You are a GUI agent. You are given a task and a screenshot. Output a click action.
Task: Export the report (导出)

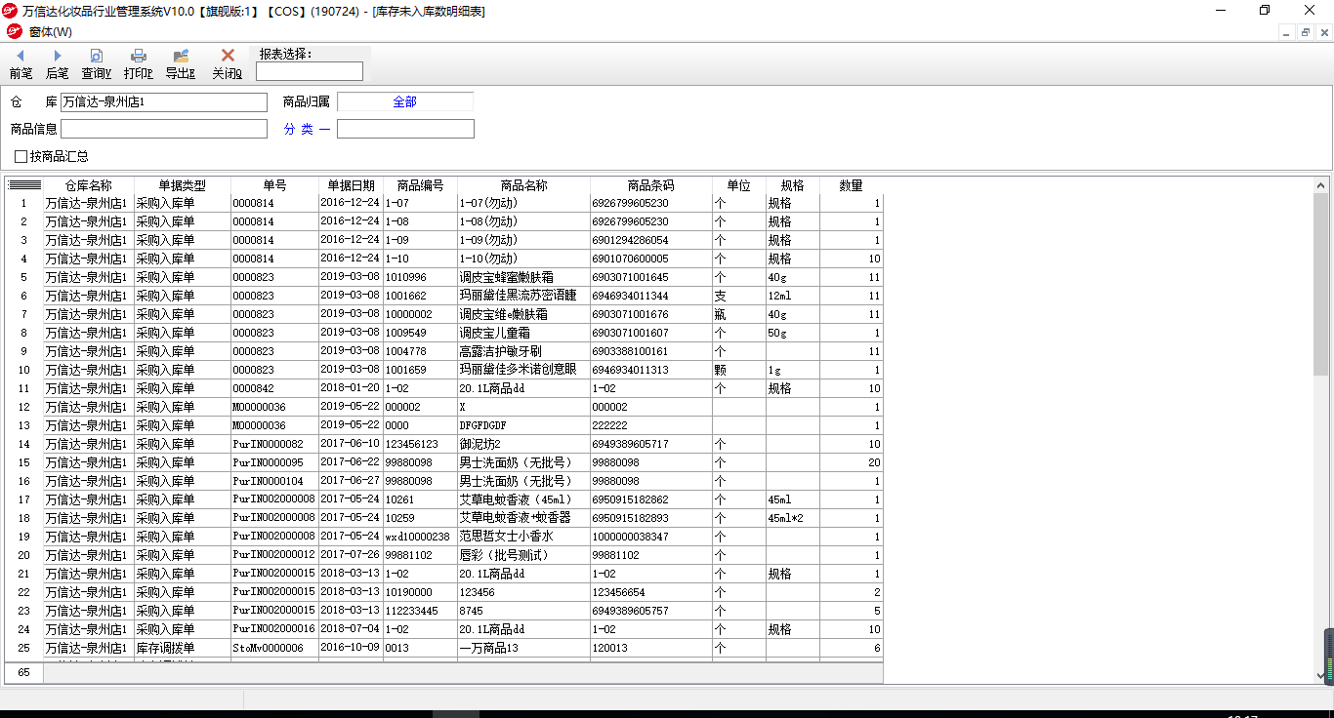click(x=181, y=64)
